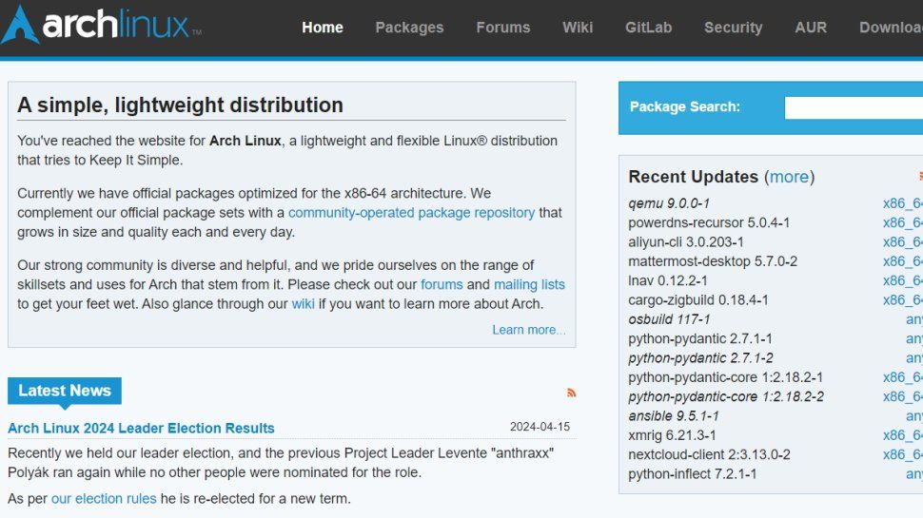Select the Home navigation item

(x=323, y=28)
